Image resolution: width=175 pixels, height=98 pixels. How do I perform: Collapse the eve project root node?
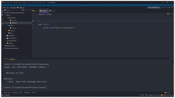(x=4, y=13)
